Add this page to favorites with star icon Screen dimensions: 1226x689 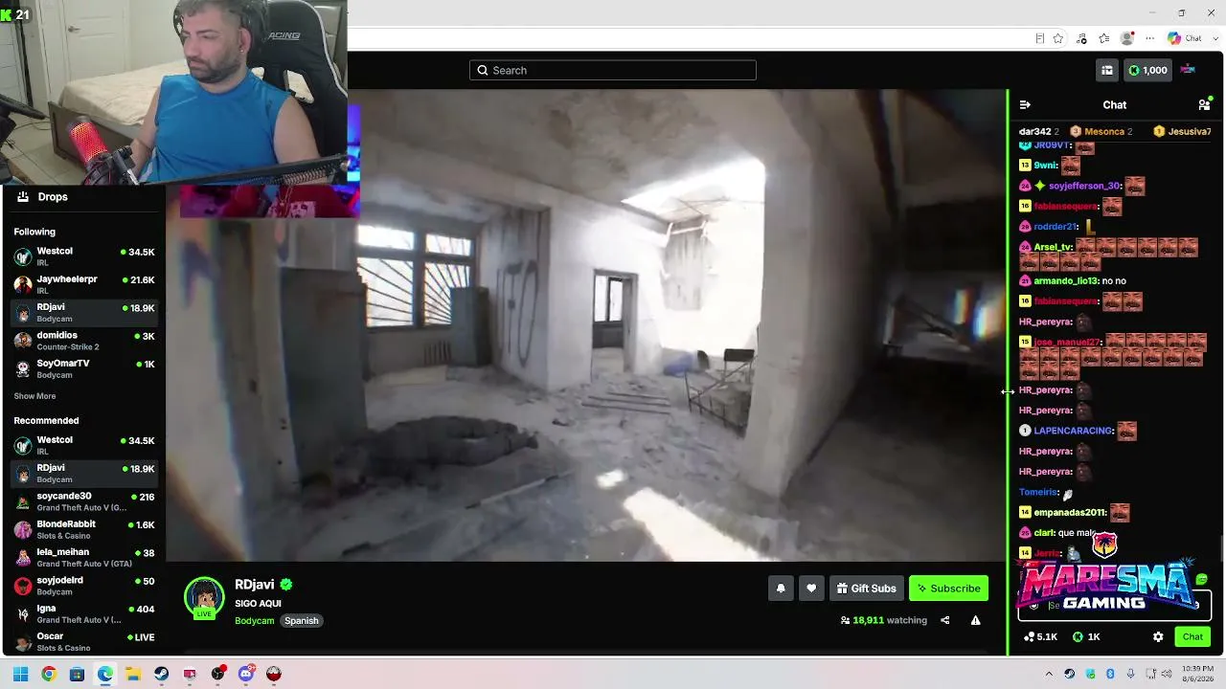point(1058,38)
